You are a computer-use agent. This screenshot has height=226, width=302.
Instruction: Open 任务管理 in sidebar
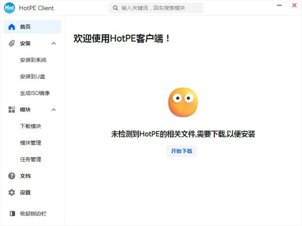tap(31, 159)
